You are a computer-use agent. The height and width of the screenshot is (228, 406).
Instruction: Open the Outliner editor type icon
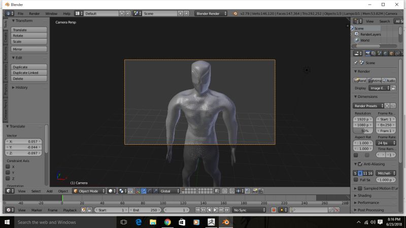358,21
